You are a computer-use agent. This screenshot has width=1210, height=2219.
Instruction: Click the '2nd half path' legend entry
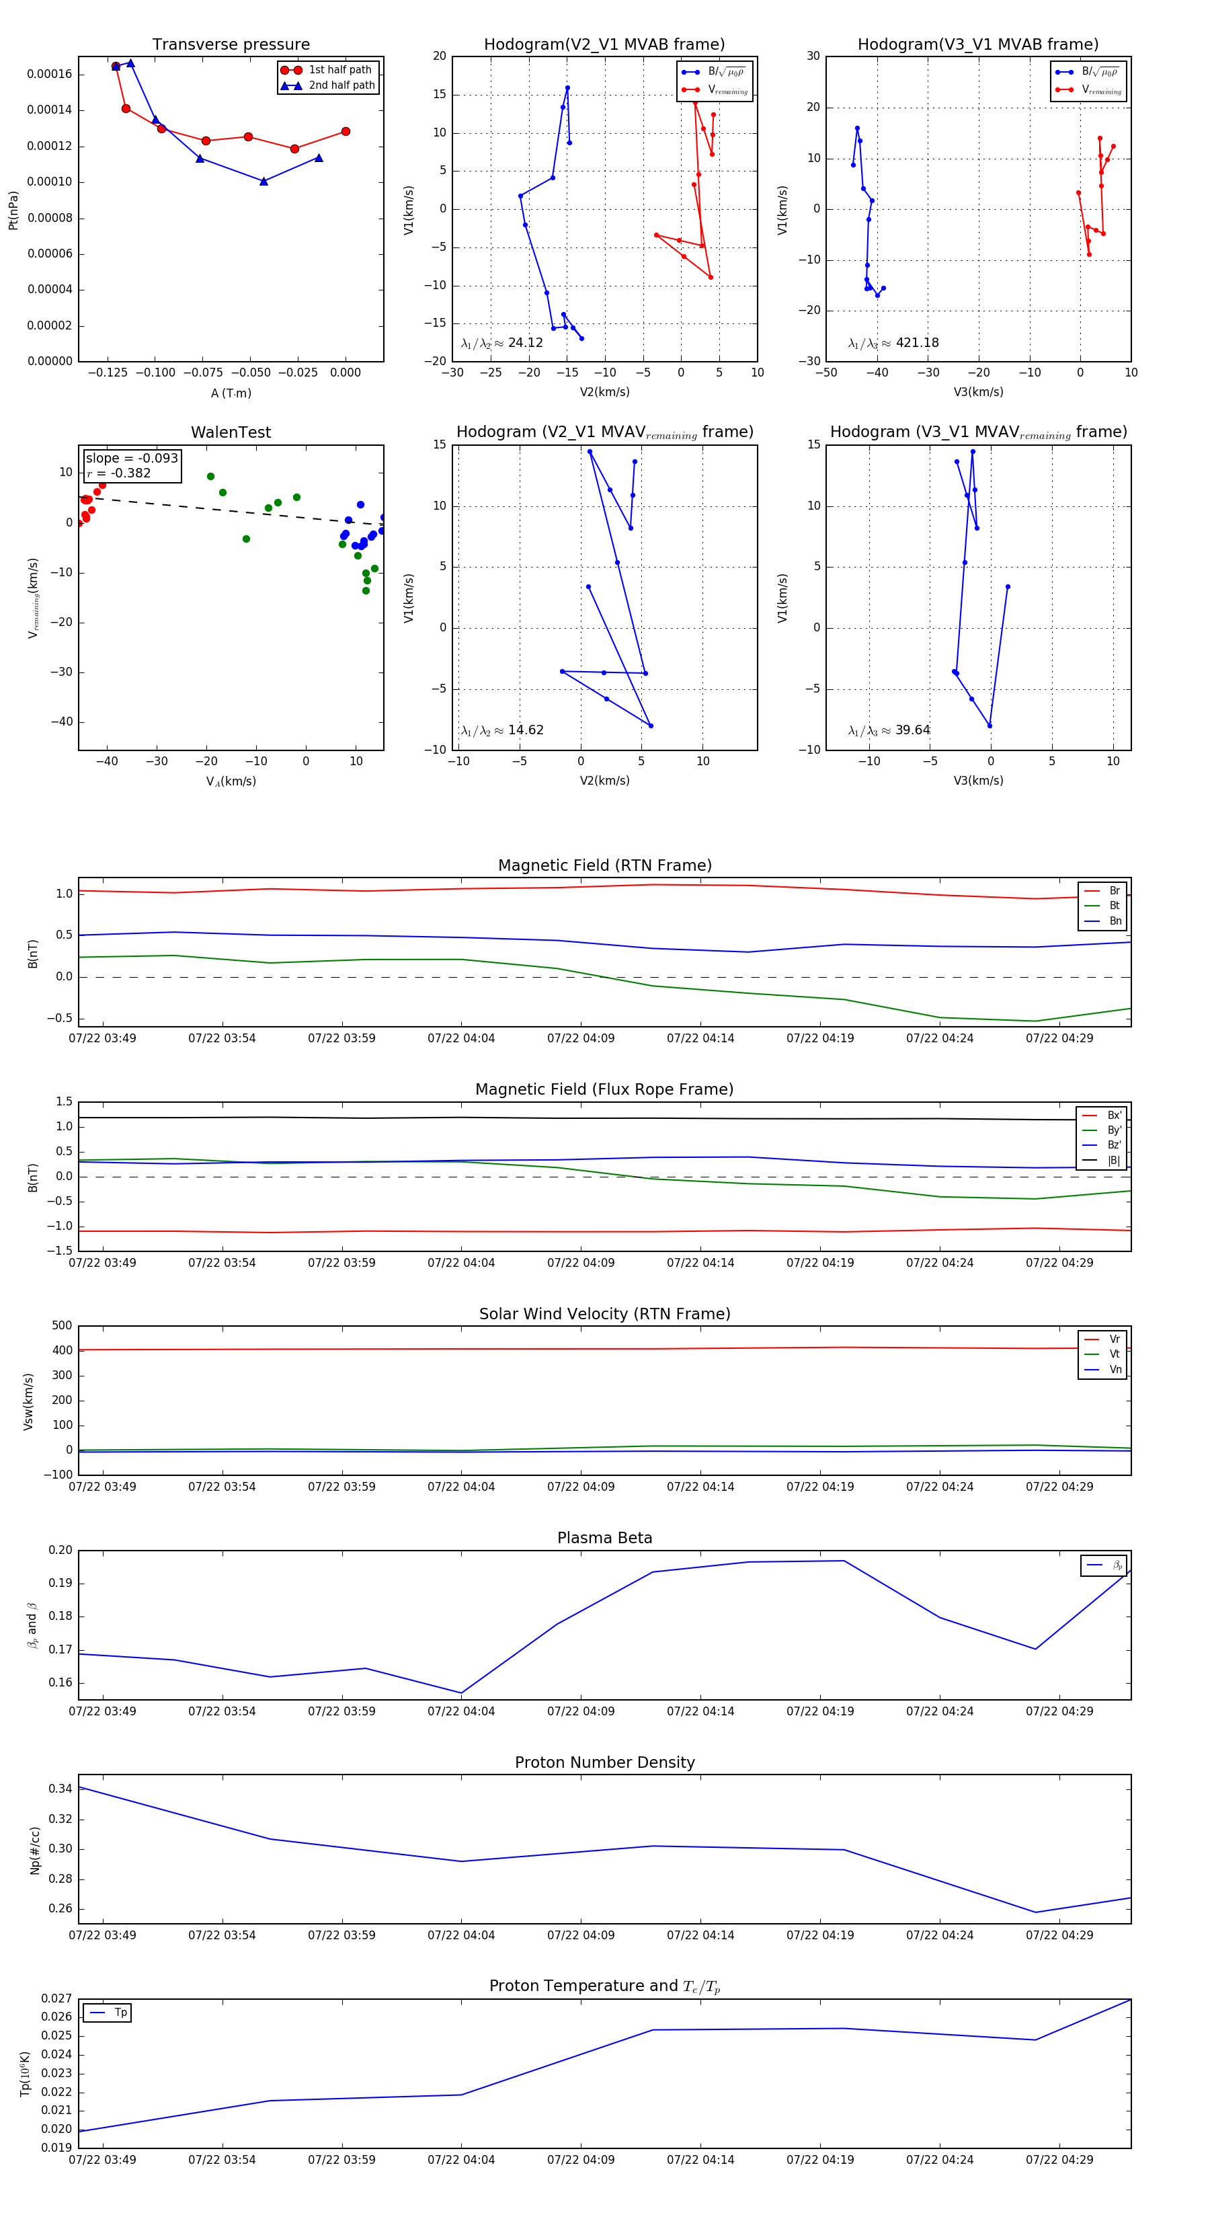327,85
